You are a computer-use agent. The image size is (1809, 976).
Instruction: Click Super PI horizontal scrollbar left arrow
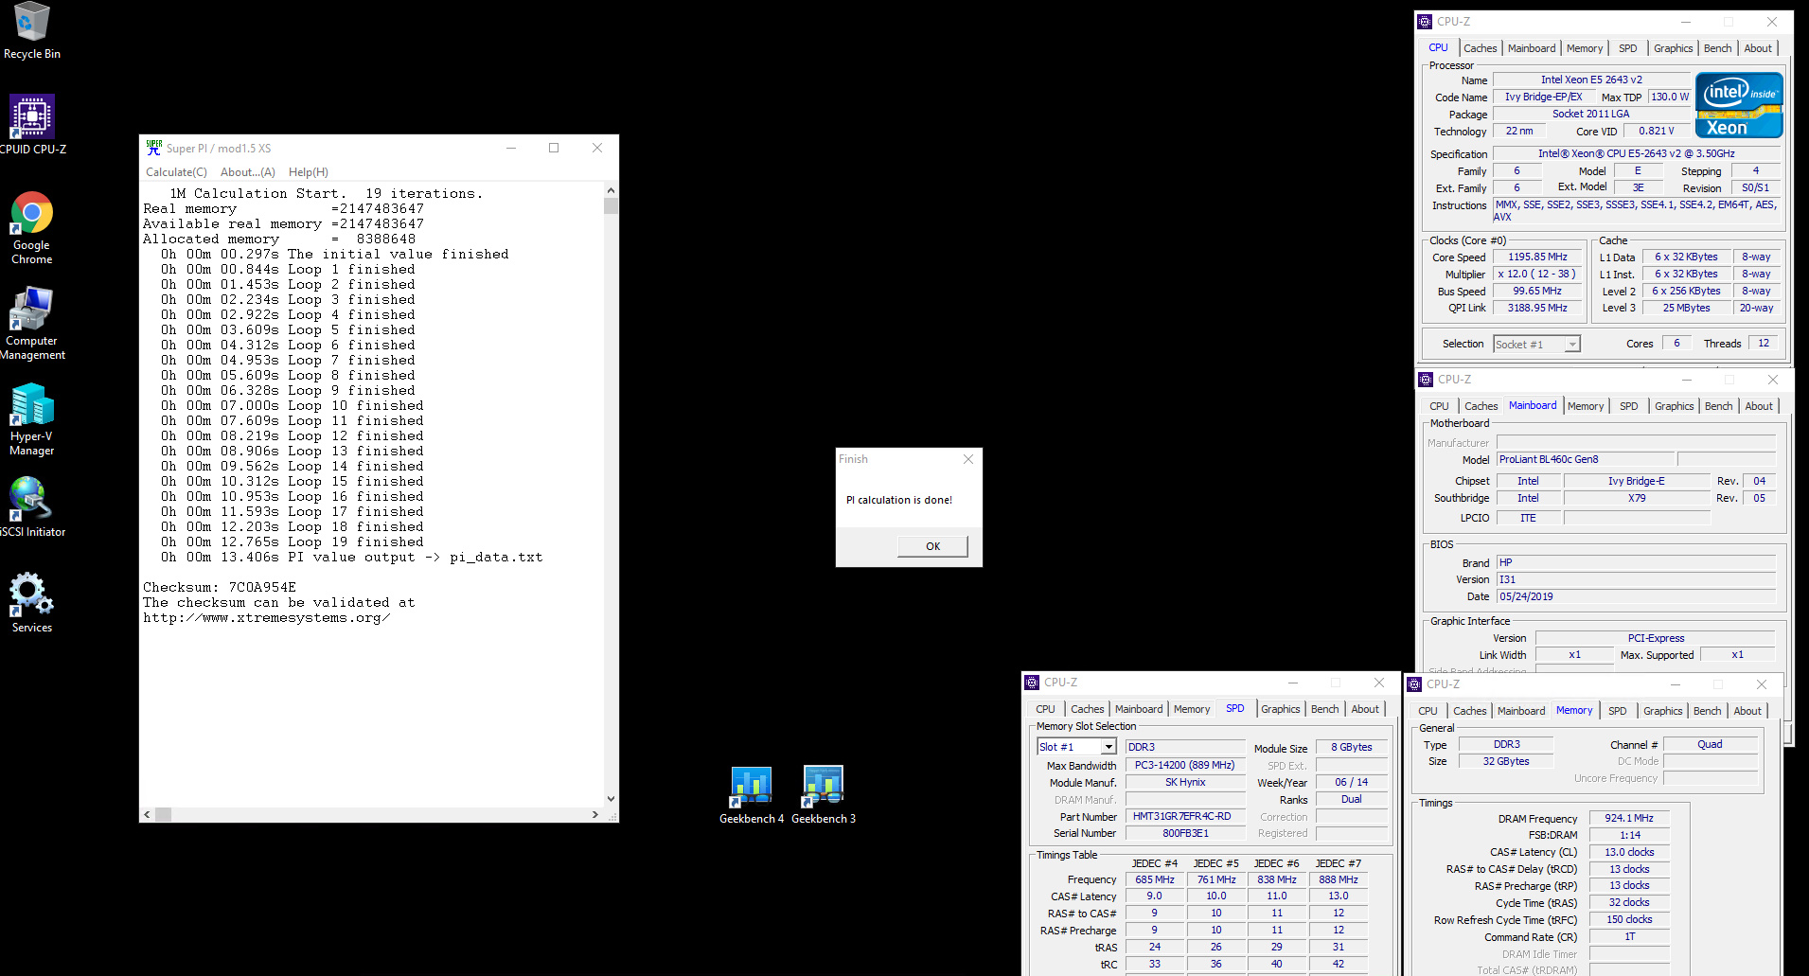tap(147, 814)
